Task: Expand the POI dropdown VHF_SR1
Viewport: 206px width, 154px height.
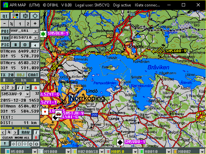Action: 36,31
